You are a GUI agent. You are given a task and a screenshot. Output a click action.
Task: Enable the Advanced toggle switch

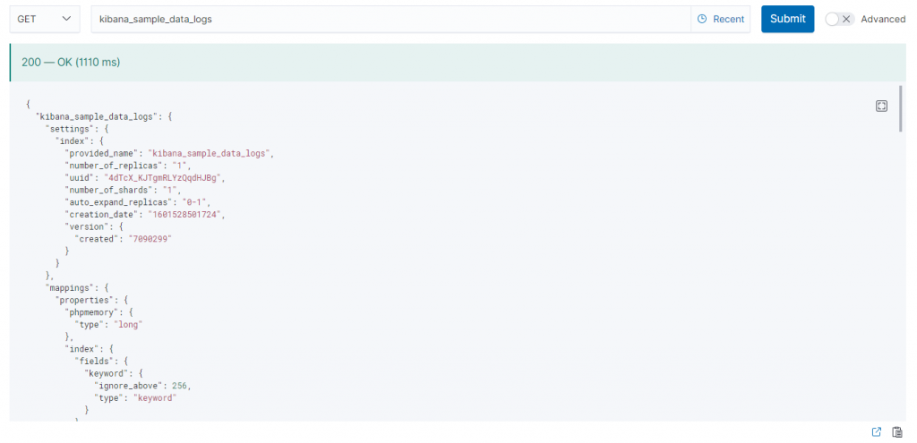point(840,20)
